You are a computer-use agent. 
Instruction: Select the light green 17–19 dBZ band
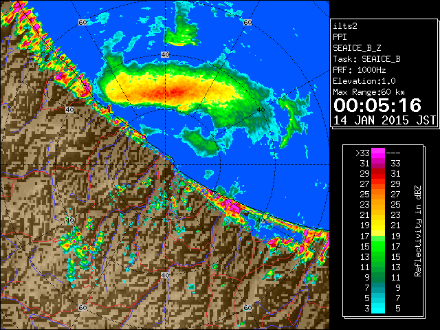pos(378,236)
